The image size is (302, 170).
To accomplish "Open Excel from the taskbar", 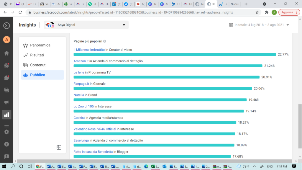I will coord(155,166).
